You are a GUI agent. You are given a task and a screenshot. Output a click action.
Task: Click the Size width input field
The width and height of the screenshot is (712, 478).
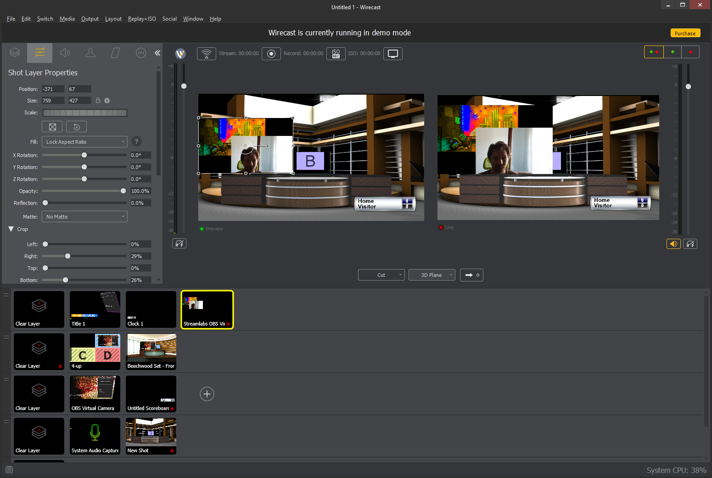tap(53, 101)
